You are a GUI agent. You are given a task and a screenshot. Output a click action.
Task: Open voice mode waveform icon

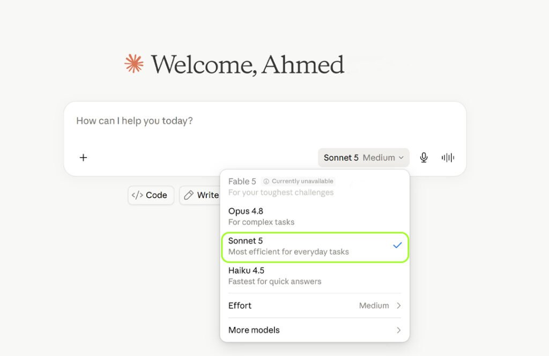coord(448,158)
